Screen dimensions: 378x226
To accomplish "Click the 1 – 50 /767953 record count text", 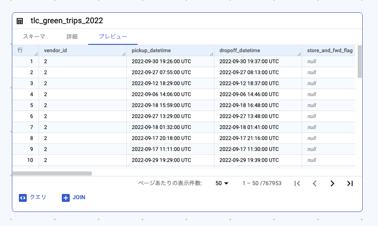I will click(262, 183).
